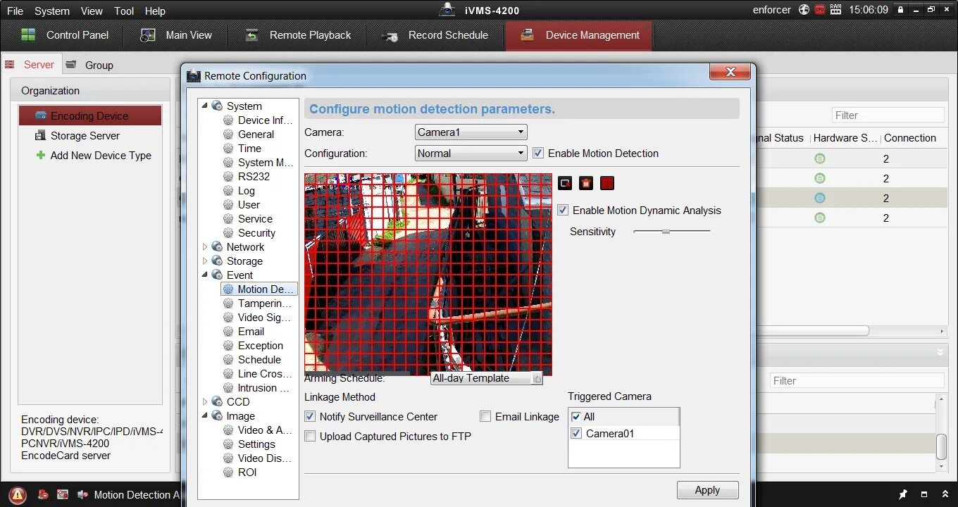Click the device list Filter input field
The height and width of the screenshot is (507, 958).
pyautogui.click(x=888, y=115)
